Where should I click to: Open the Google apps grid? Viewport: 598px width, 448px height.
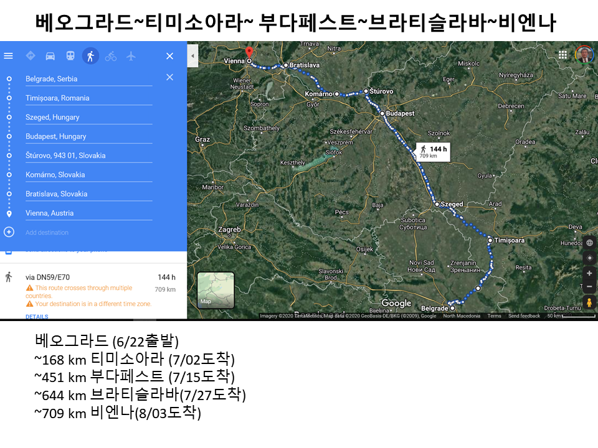point(562,55)
